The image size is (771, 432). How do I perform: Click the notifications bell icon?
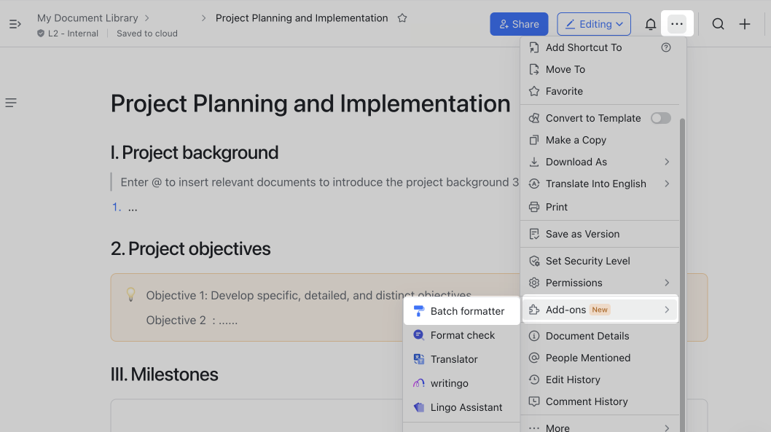point(651,24)
